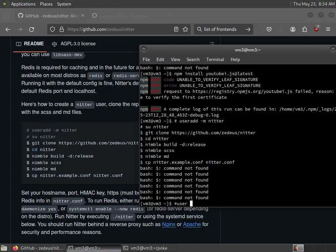Submit search with the arrow icon
This screenshot has height=252, width=336.
click(248, 29)
